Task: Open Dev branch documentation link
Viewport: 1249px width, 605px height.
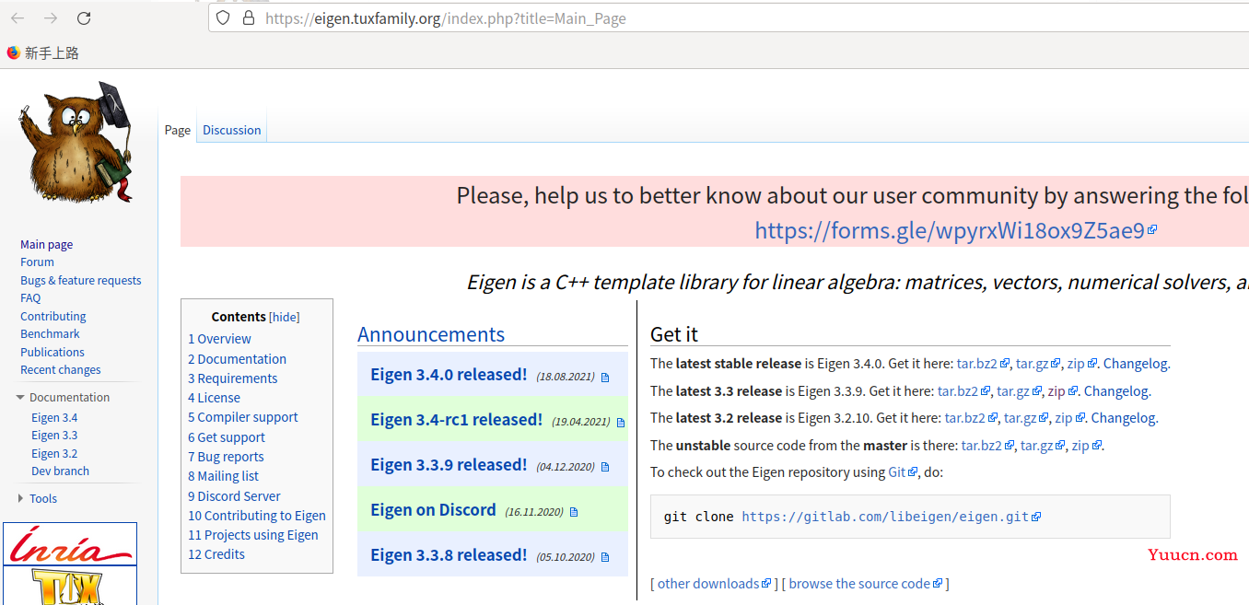Action: click(61, 471)
